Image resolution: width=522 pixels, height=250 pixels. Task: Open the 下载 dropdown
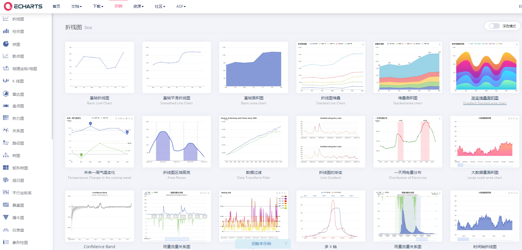(98, 6)
